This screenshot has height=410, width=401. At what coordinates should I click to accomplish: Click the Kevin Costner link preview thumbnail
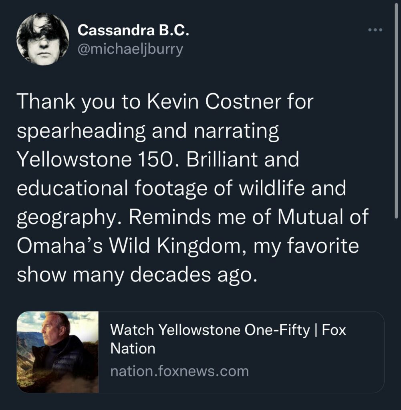coord(58,352)
